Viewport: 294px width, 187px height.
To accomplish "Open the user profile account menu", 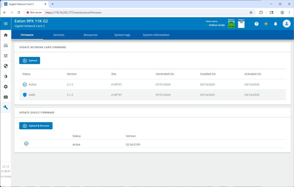I will point(286,24).
